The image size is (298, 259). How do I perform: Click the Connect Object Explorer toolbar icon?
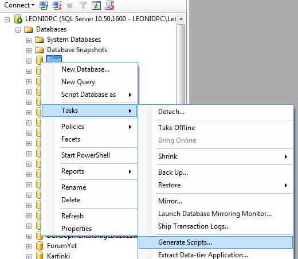[x=44, y=5]
